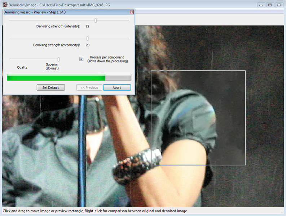The width and height of the screenshot is (286, 216).
Task: Close the Denoising wizard dialog
Action: [132, 12]
